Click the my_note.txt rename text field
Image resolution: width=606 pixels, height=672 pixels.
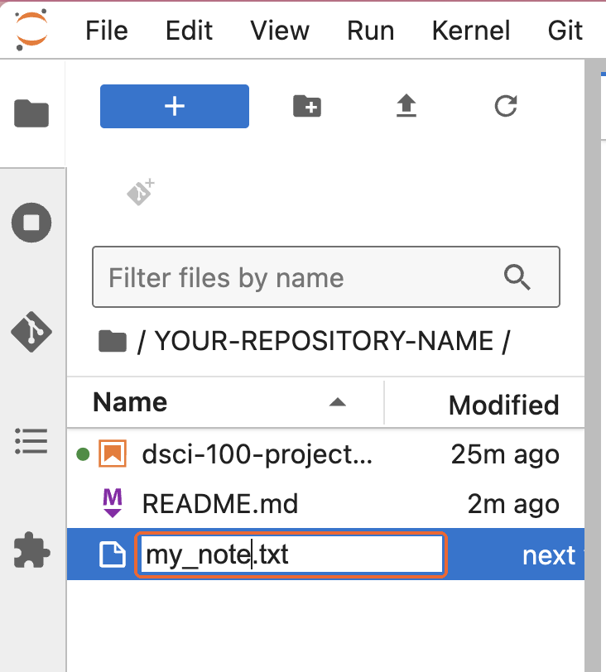291,554
